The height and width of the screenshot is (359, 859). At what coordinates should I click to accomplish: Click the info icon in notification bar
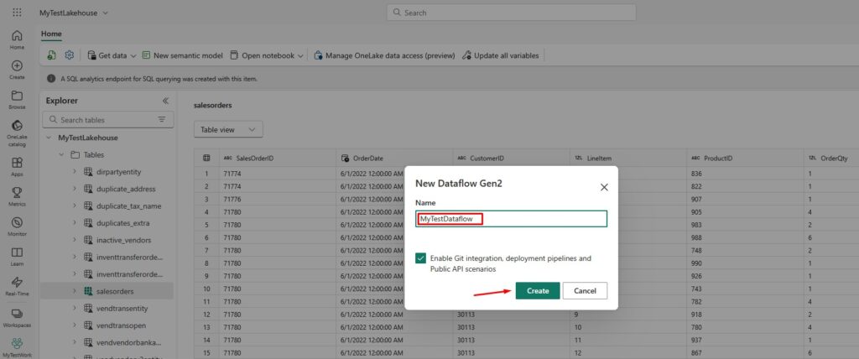pos(51,79)
